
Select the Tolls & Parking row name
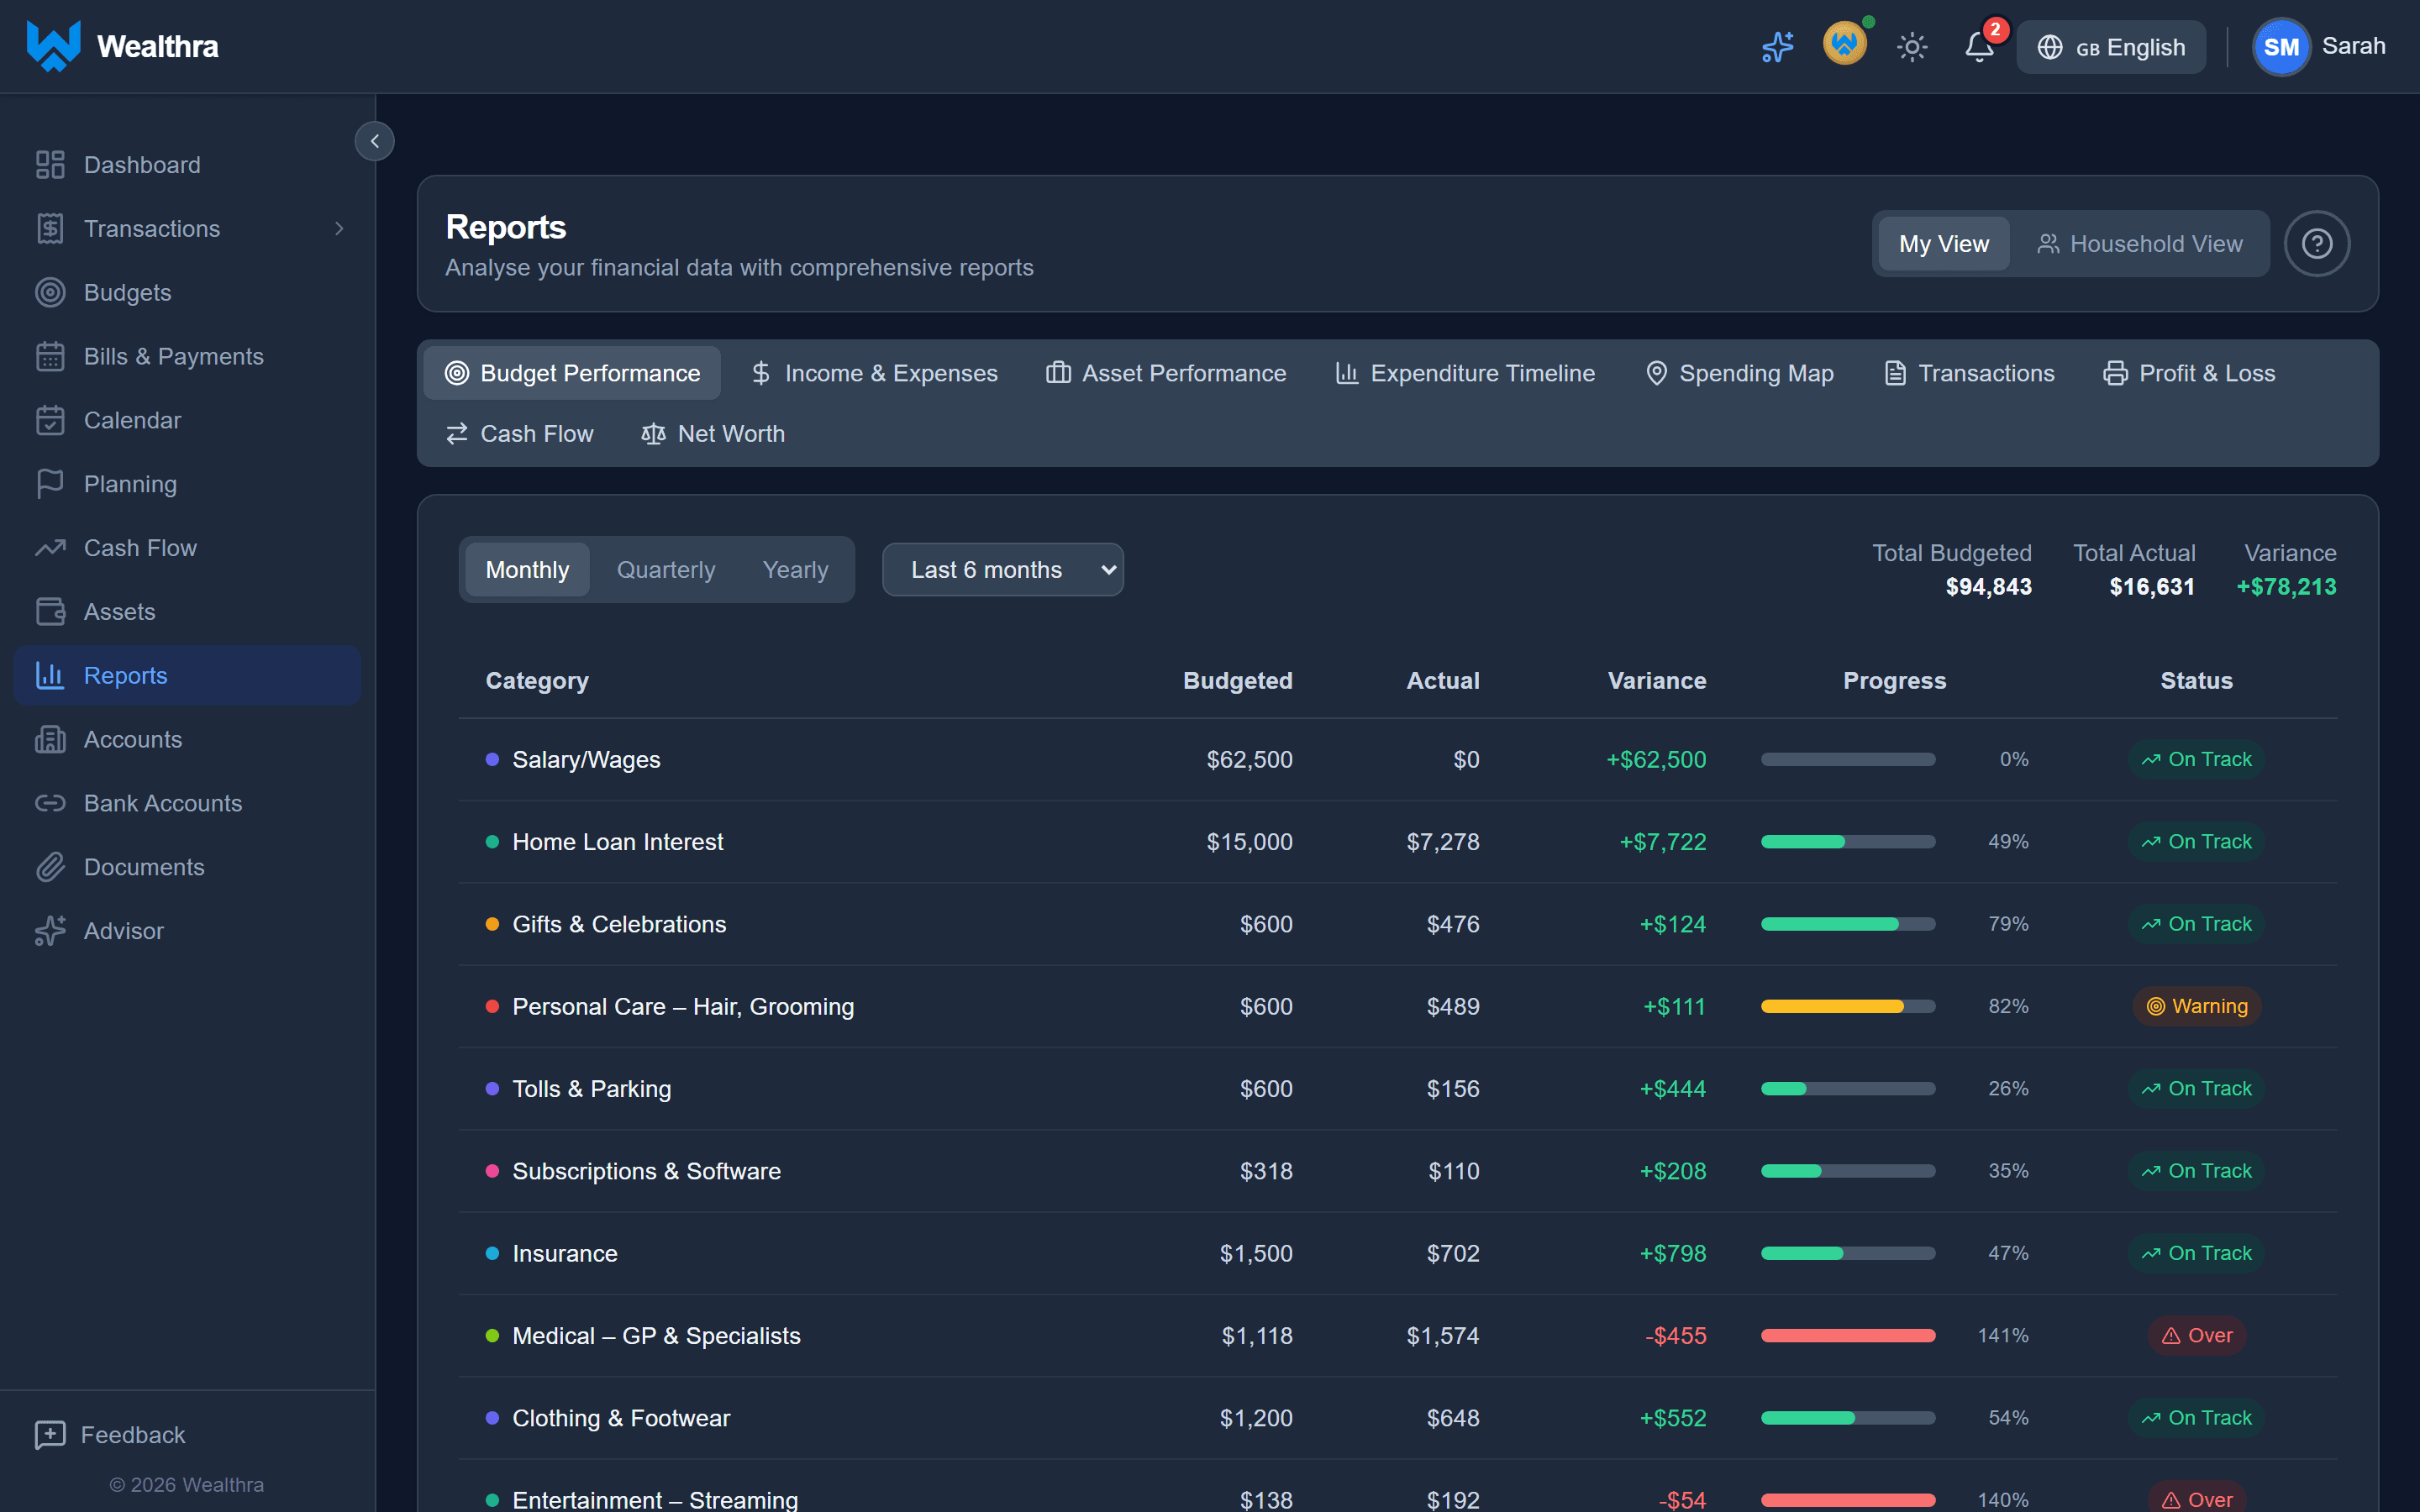(592, 1089)
